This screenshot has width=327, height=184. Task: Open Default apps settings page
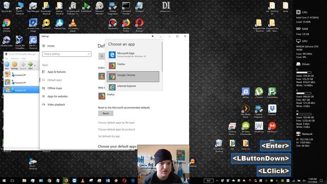pos(55,80)
